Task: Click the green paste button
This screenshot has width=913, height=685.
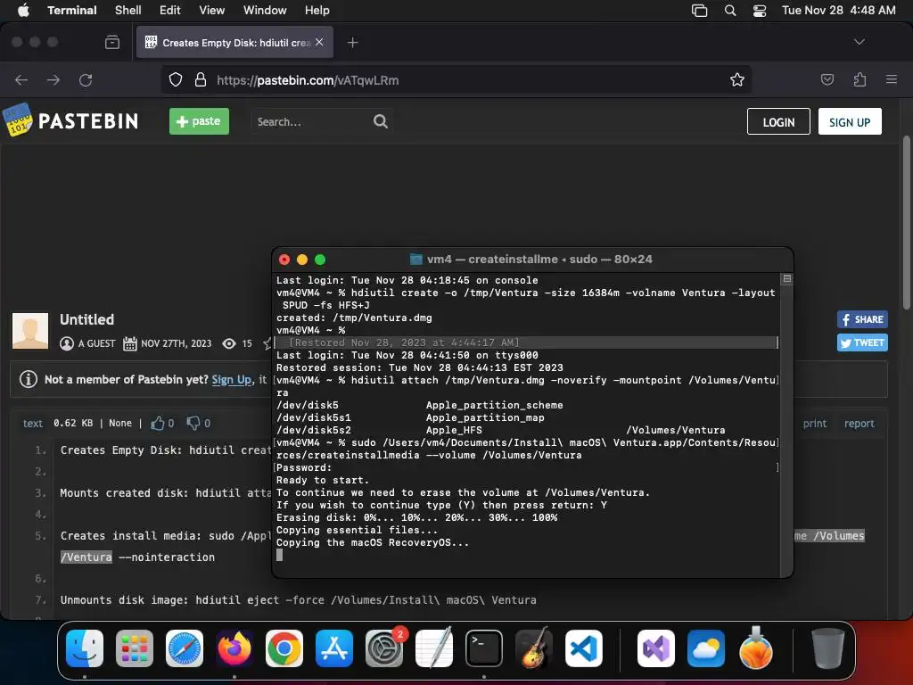Action: pos(199,121)
